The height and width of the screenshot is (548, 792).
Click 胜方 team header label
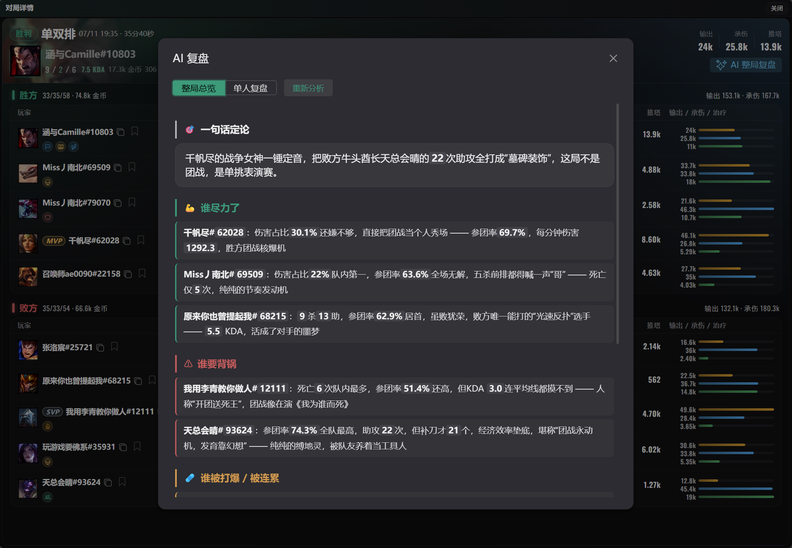click(x=28, y=95)
